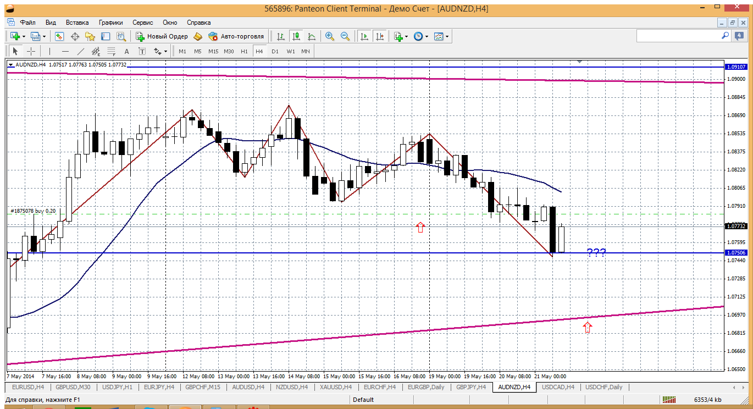Click the Zoom Out magnifier icon

point(345,36)
